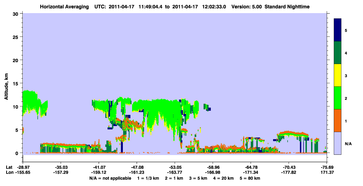Click longitude value -161.23
The height and width of the screenshot is (186, 363).
tap(137, 172)
